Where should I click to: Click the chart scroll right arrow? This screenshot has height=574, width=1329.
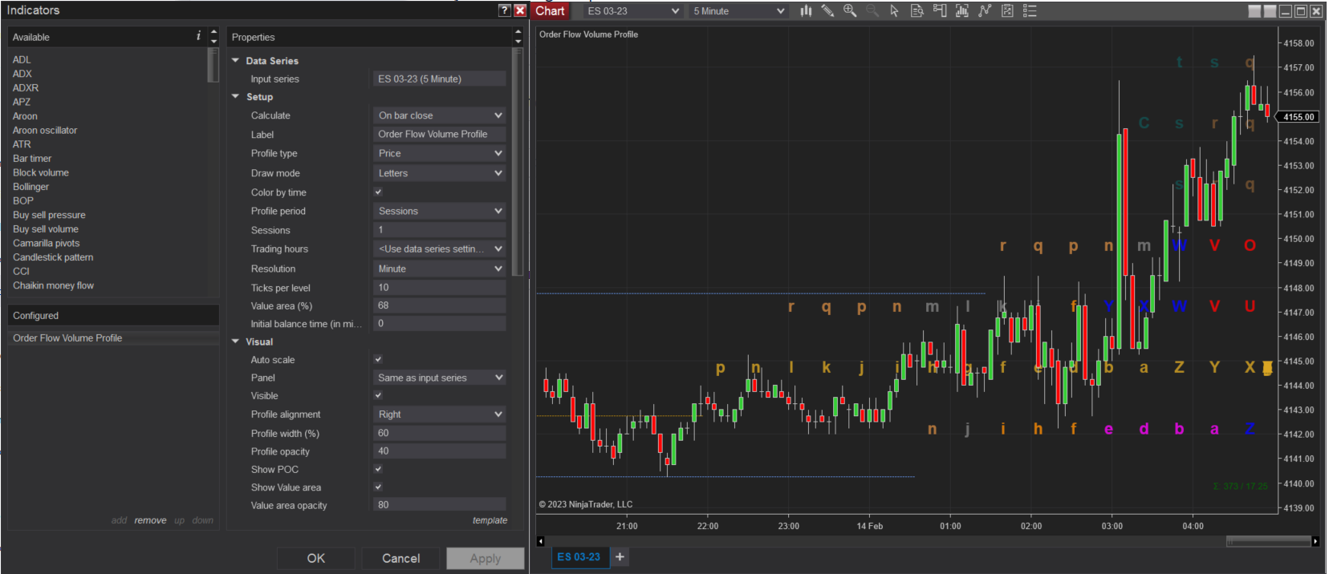click(x=1315, y=541)
